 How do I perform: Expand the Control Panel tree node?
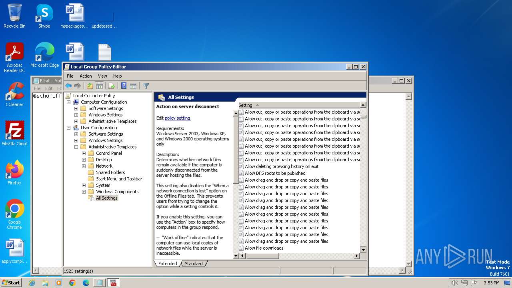click(x=84, y=153)
